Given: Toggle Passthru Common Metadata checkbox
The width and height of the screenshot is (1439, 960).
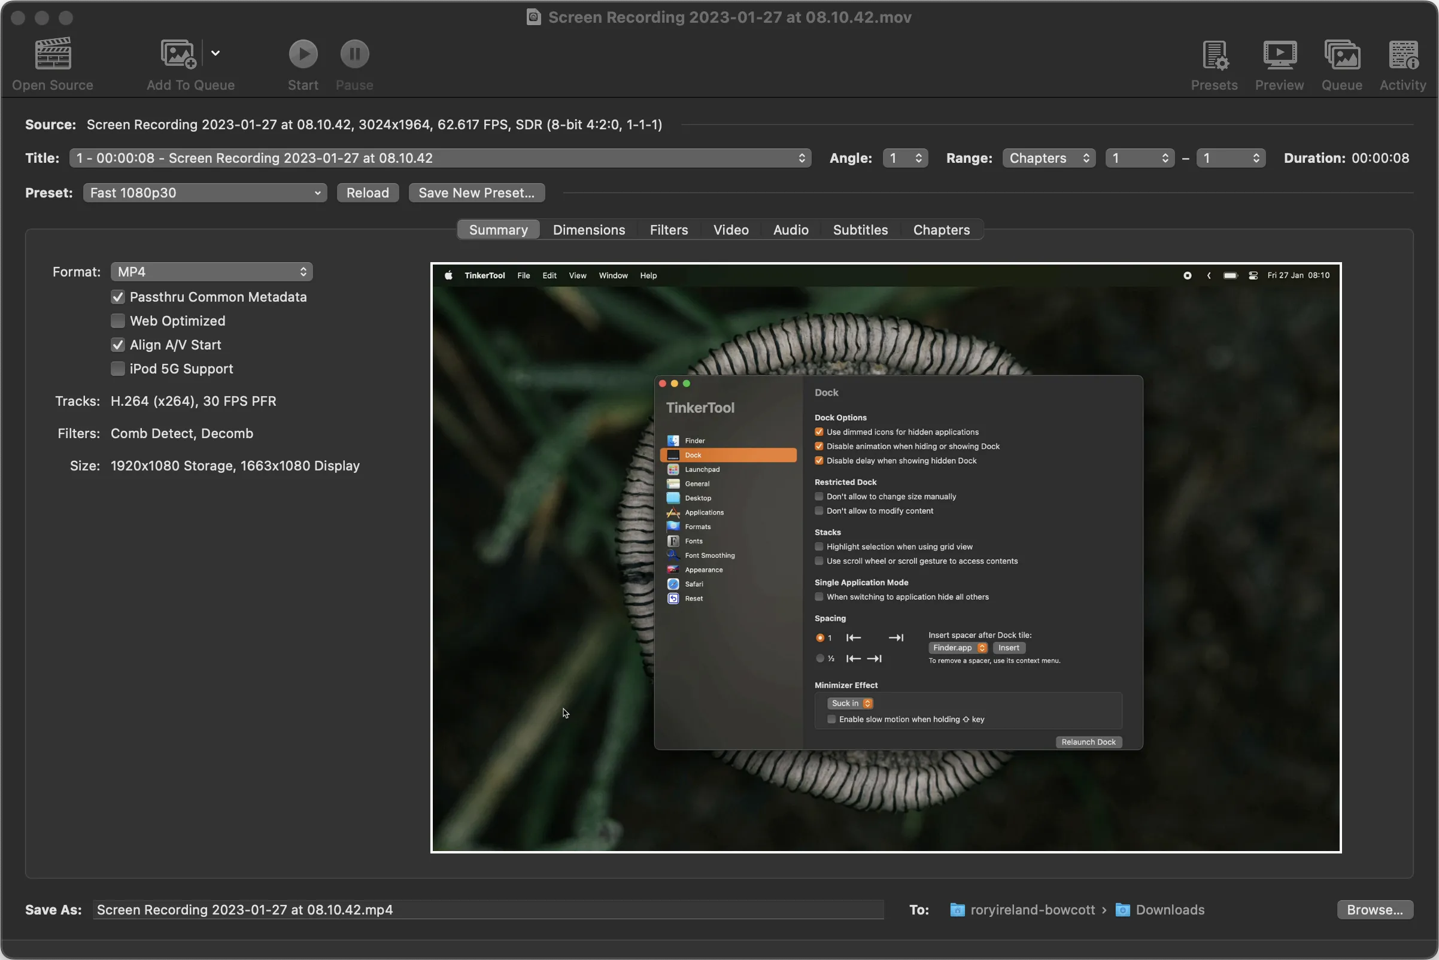Looking at the screenshot, I should tap(116, 297).
